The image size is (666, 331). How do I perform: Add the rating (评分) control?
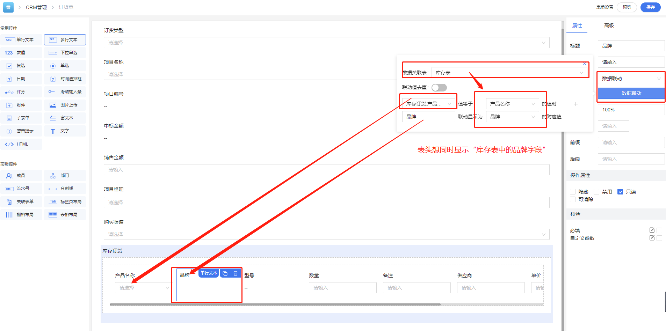click(x=21, y=92)
